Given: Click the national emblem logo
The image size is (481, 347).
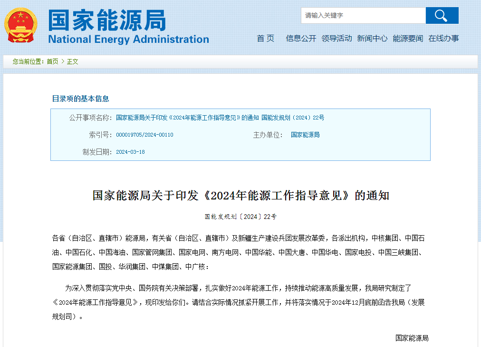Looking at the screenshot, I should click(20, 25).
